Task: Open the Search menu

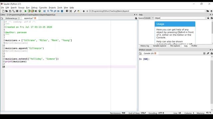Action: [x=14, y=8]
